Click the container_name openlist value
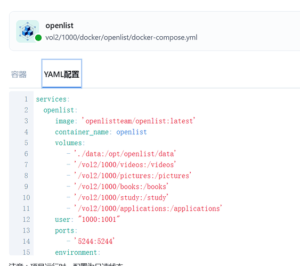Screen dimensions: 300x266 132,132
